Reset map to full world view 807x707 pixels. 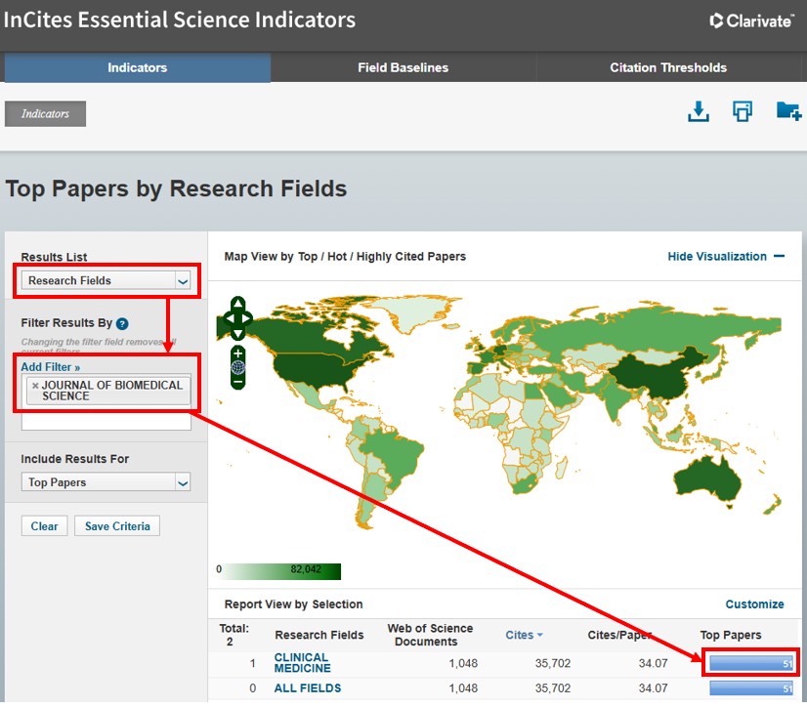tap(237, 367)
